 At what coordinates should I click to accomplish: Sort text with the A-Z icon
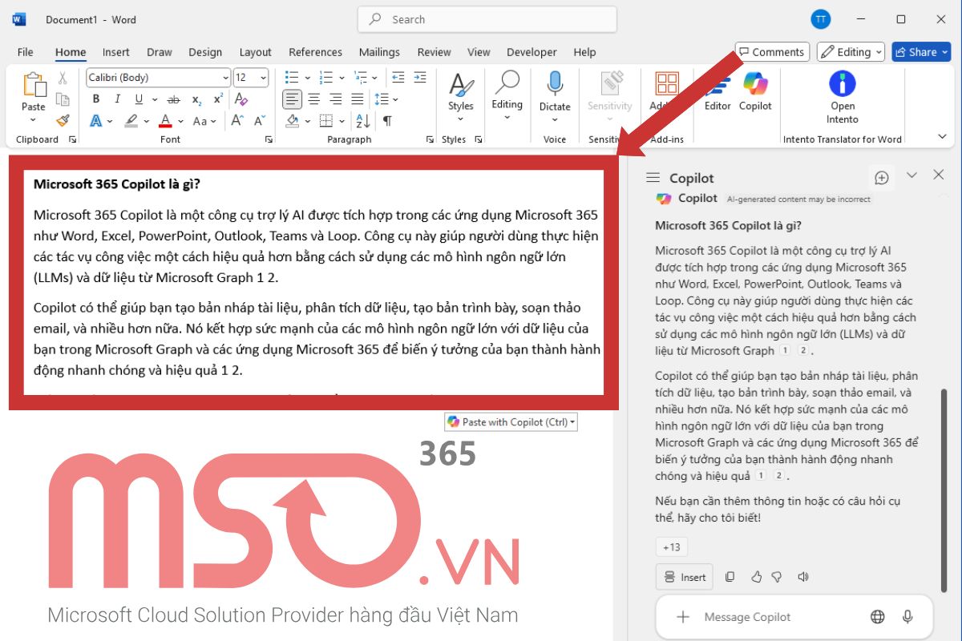click(x=362, y=121)
